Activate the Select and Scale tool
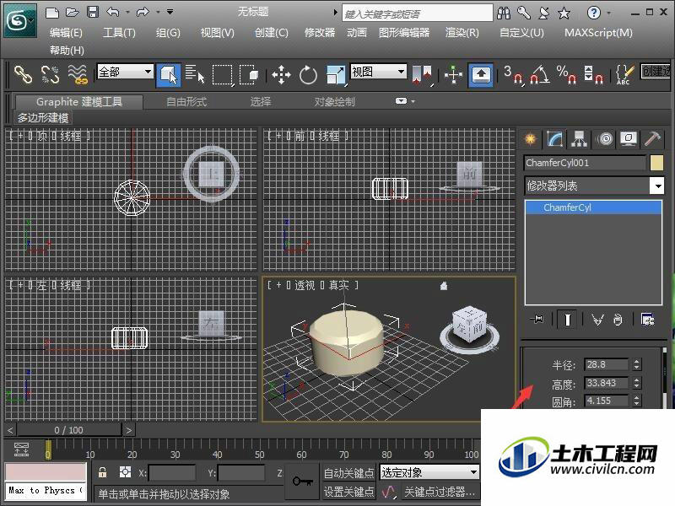Image resolution: width=675 pixels, height=506 pixels. pyautogui.click(x=335, y=75)
